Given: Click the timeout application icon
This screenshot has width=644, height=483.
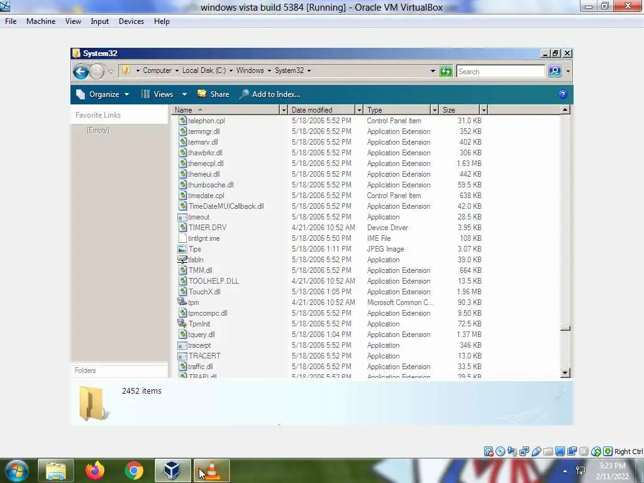Looking at the screenshot, I should tap(182, 217).
